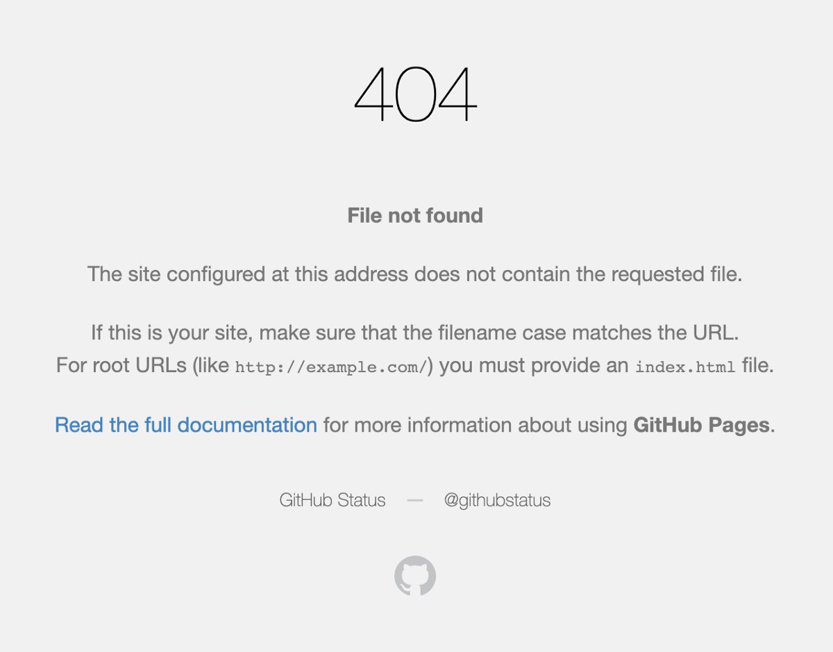This screenshot has width=833, height=652.
Task: Click the word file after index.html
Action: pos(755,365)
